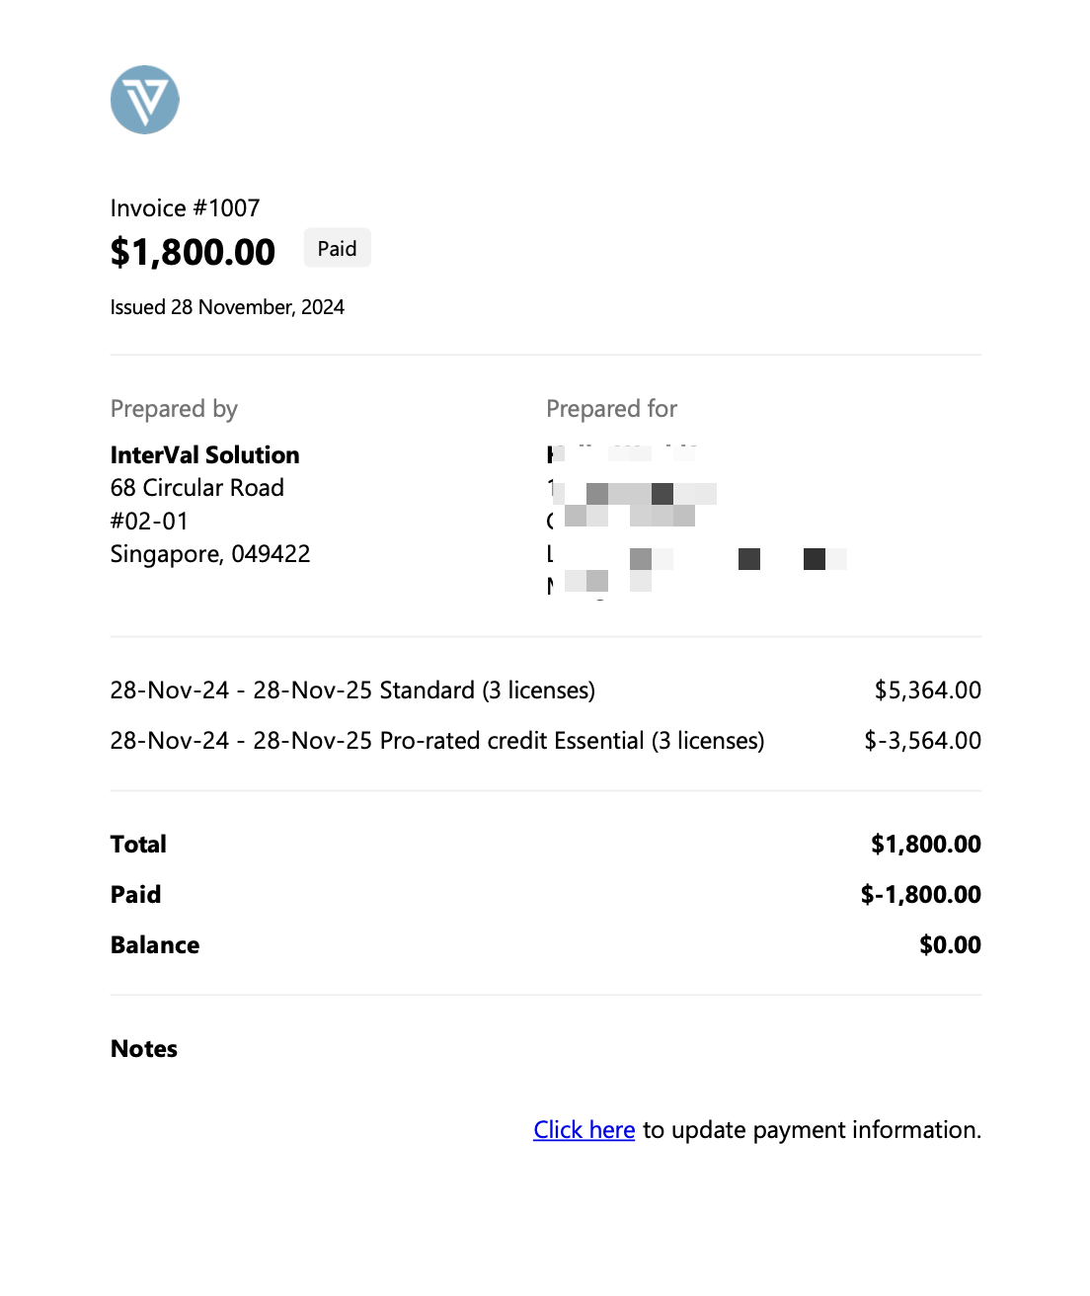Image resolution: width=1090 pixels, height=1296 pixels.
Task: Click the $0.00 balance value
Action: (x=950, y=945)
